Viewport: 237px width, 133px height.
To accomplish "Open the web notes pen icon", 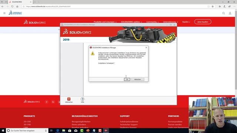I will click(225, 7).
